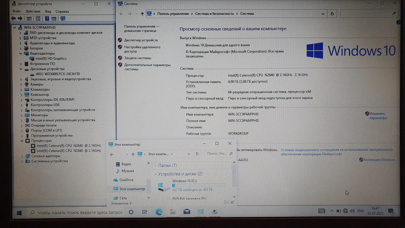Viewport: 405px width, 228px height.
Task: Click the volume icon in system tray
Action: coord(352,211)
